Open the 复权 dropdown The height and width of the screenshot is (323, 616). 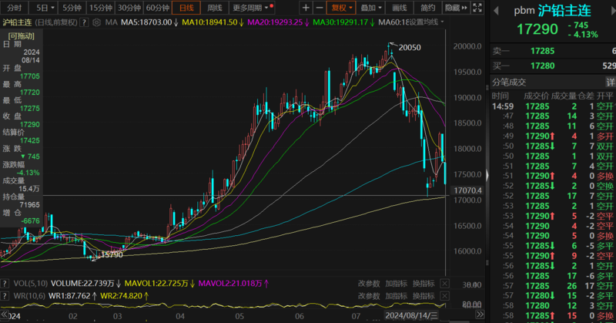click(x=341, y=7)
